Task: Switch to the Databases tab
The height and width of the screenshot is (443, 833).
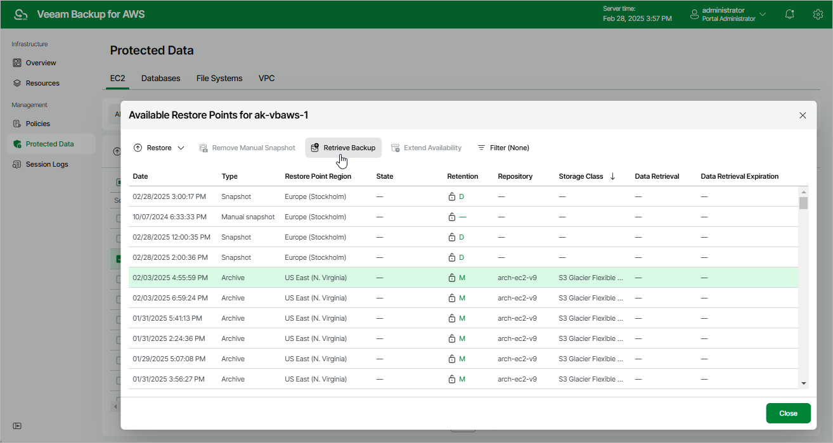Action: 160,79
